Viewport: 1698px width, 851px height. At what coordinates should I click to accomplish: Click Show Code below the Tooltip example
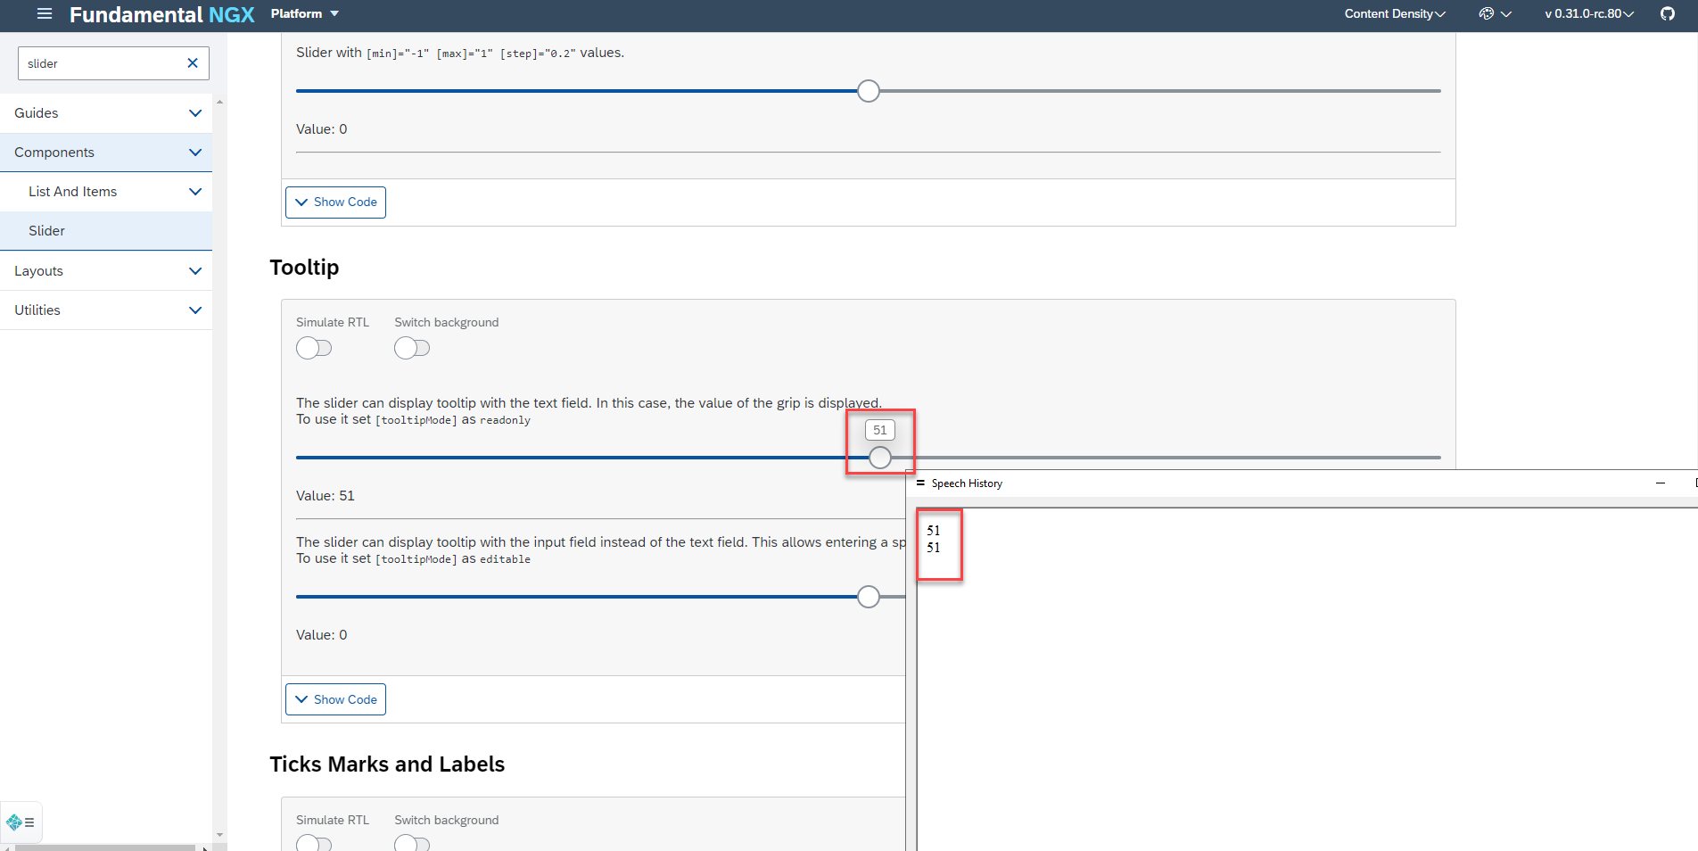(x=335, y=699)
